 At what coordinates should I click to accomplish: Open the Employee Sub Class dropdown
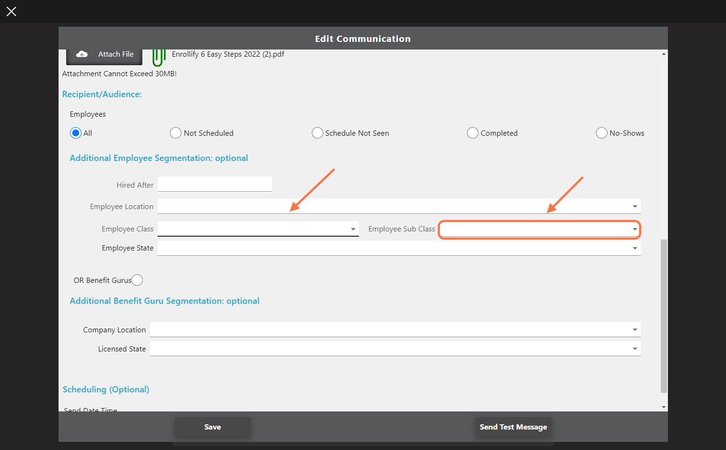(x=540, y=229)
